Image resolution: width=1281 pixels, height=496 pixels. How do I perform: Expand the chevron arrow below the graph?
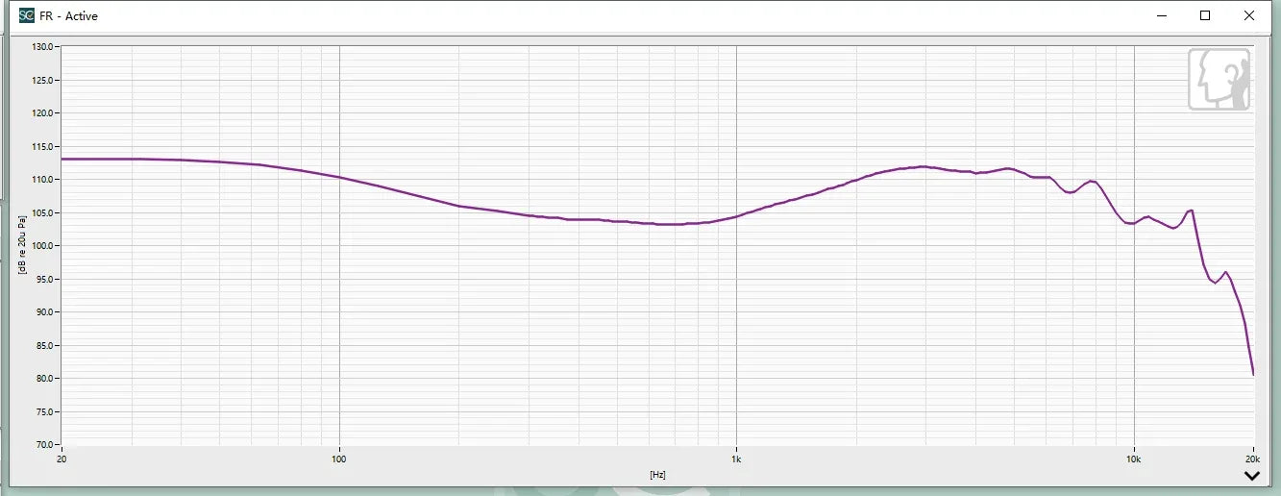(1251, 475)
